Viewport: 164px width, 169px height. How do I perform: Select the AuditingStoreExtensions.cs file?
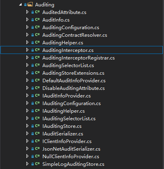click(x=73, y=73)
